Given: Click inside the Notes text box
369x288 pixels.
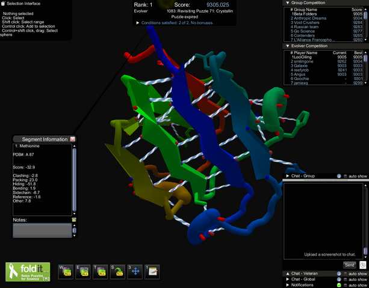Looking at the screenshot, I should [x=42, y=230].
